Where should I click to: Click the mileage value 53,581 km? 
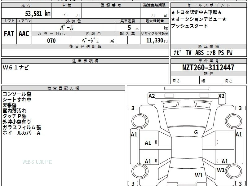(x=38, y=14)
